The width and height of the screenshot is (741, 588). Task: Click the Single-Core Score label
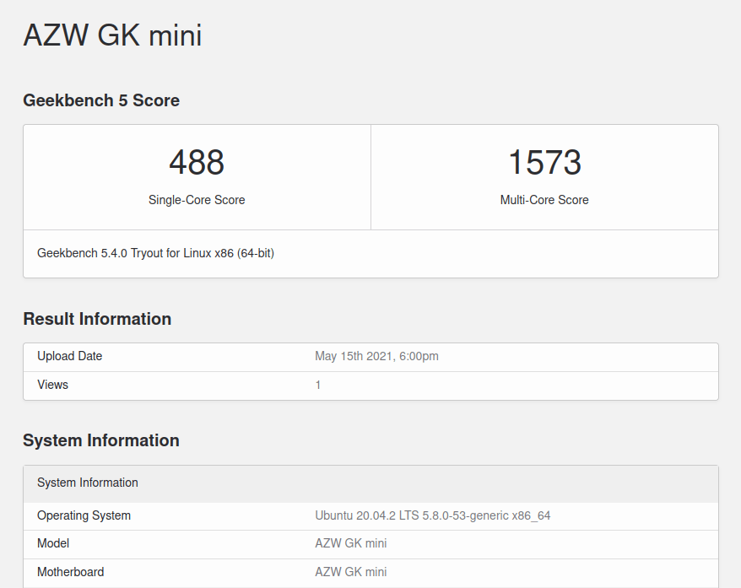click(197, 200)
